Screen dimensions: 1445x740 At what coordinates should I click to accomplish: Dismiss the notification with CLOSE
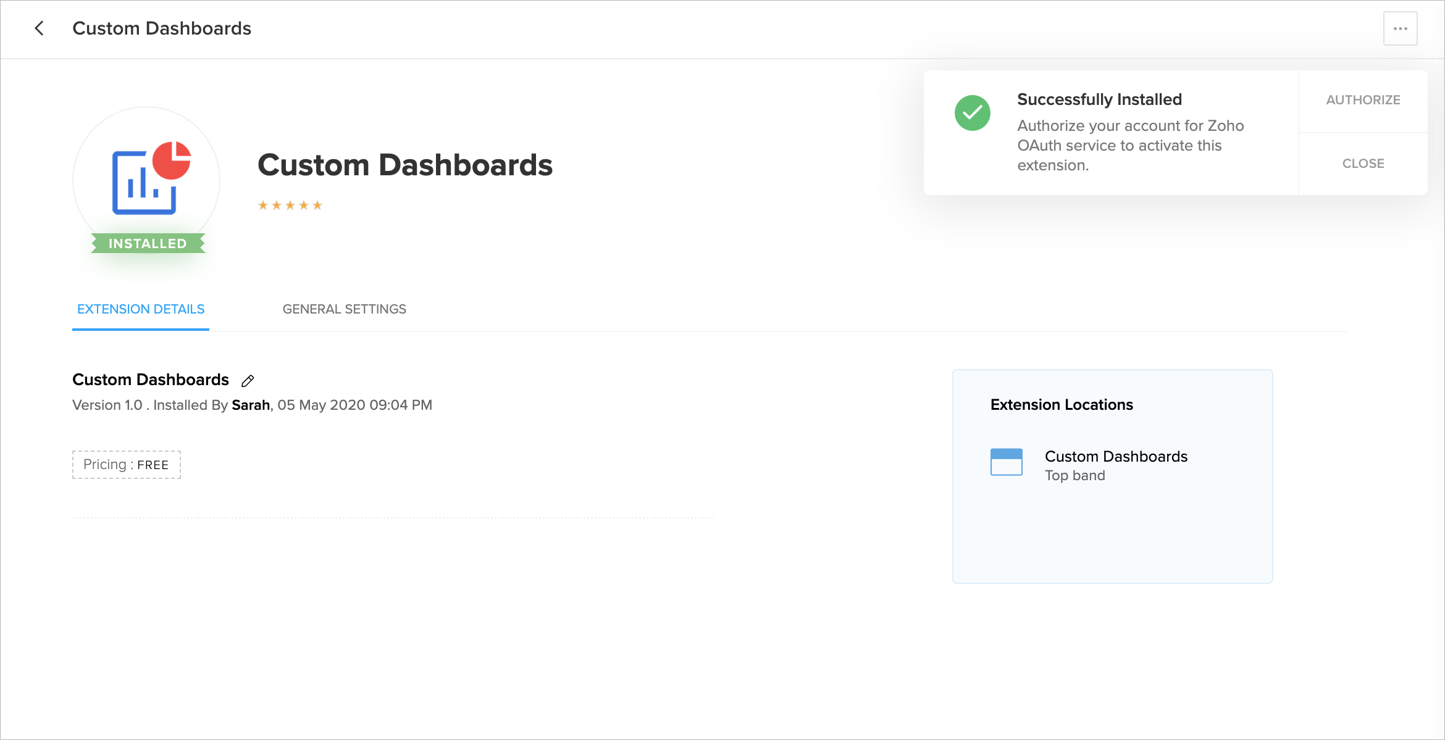(x=1363, y=164)
